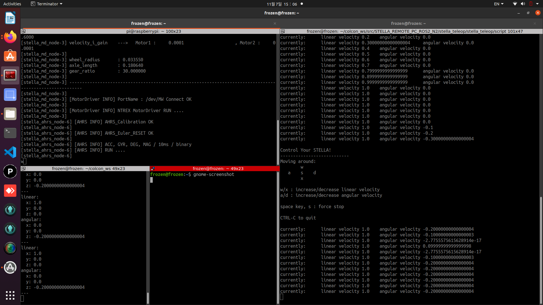Expand system status menu arrow
This screenshot has height=305, width=543.
click(537, 4)
